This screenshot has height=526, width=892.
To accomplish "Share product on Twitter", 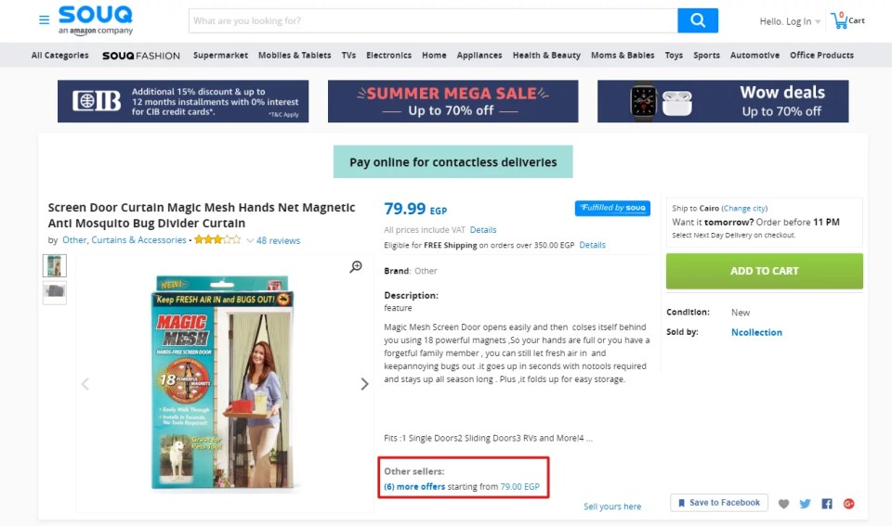I will (x=805, y=504).
